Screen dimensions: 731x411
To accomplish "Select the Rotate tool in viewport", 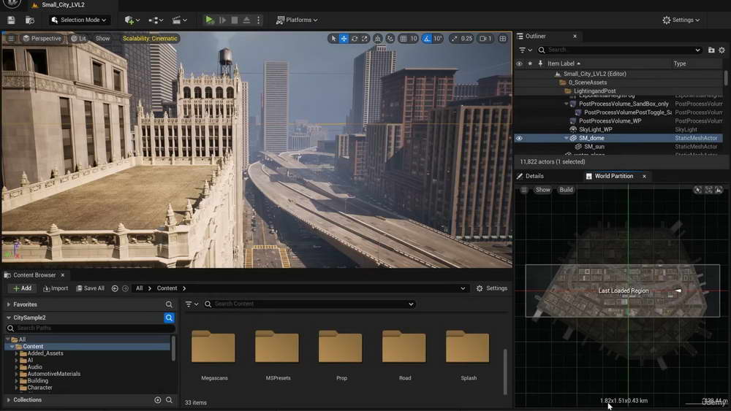I will click(355, 39).
